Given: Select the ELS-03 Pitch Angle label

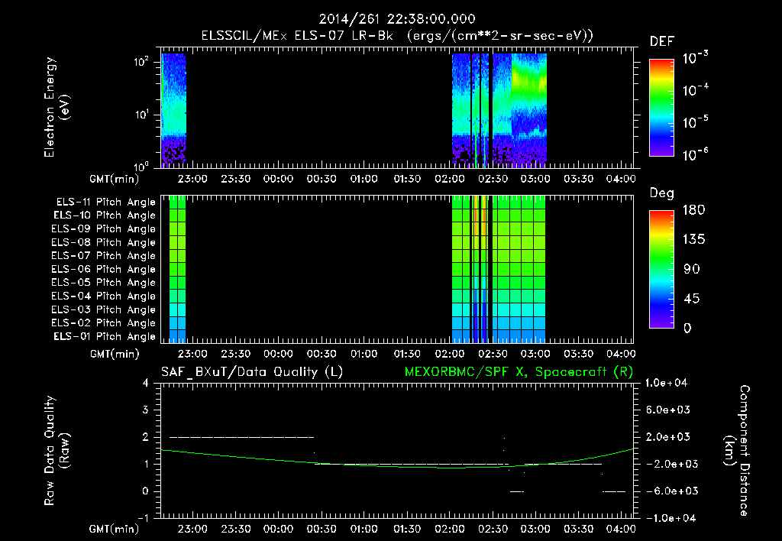Looking at the screenshot, I should [x=103, y=310].
